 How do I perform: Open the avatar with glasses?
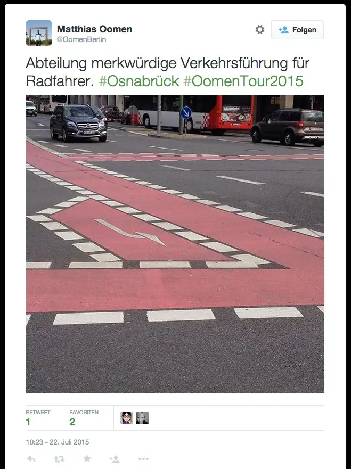tap(127, 418)
